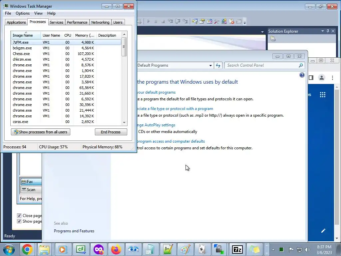341x256 pixels.
Task: Click the pencil customize icon in Chrome
Action: click(323, 231)
